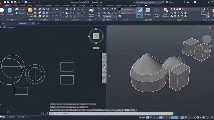Open the Workspace Switching gear

[x=198, y=117]
